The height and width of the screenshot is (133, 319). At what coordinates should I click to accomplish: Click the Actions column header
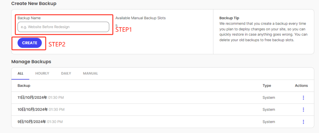(301, 86)
